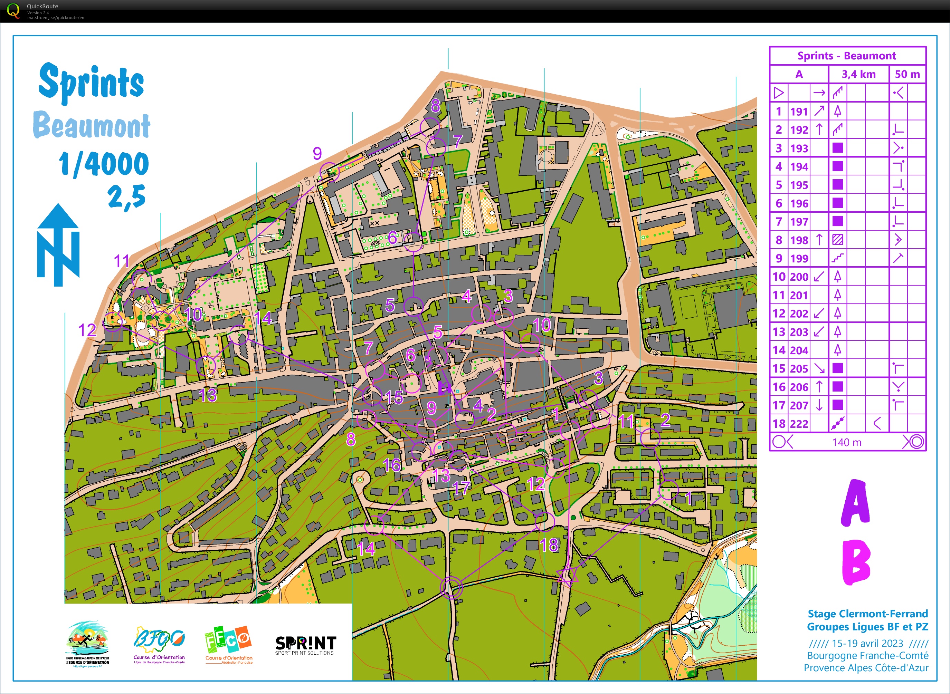Screen dimensions: 950x694
Task: Click the 'Beaumont' map title
Action: [92, 125]
